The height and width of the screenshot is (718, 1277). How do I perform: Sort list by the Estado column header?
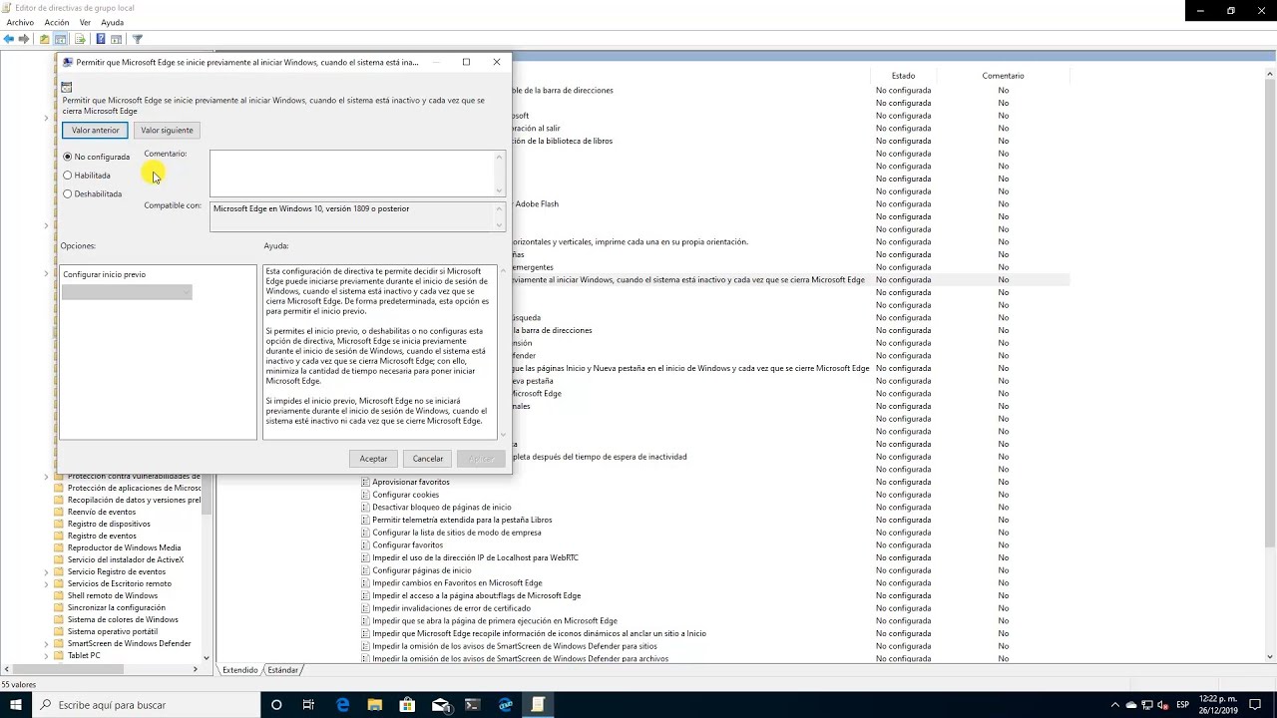pyautogui.click(x=904, y=76)
